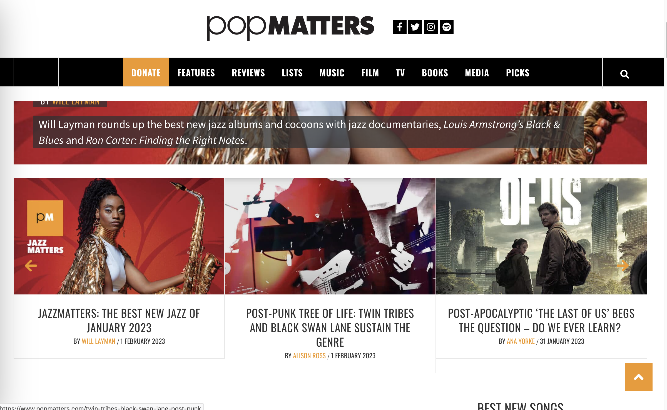Open PopMatters Instagram icon
The height and width of the screenshot is (410, 667).
431,27
